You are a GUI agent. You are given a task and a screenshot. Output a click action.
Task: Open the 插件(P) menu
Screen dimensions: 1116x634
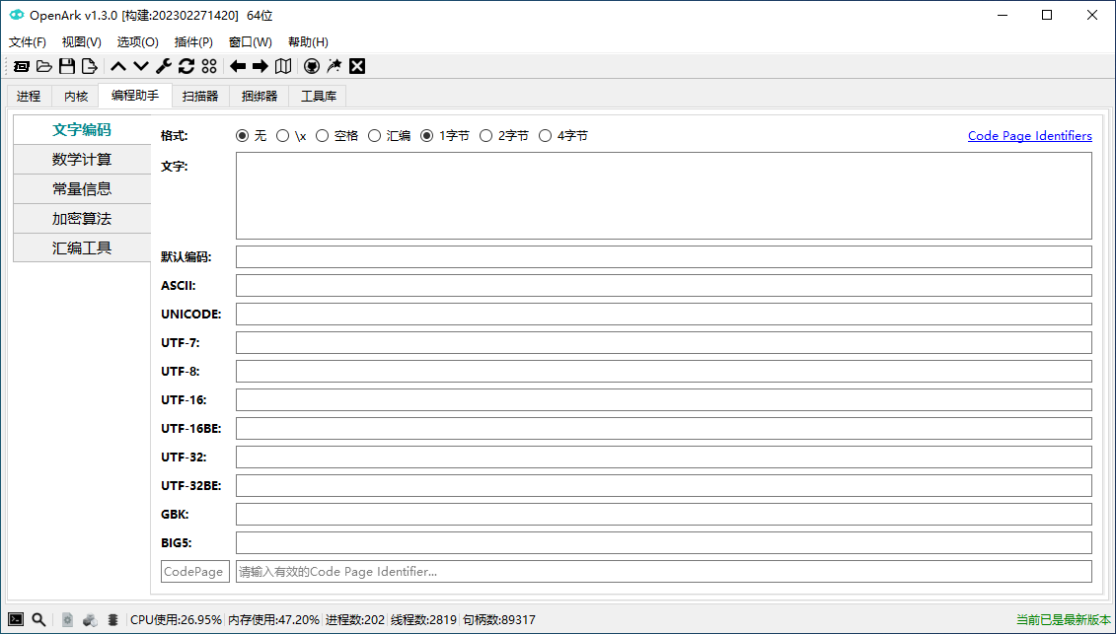pyautogui.click(x=193, y=42)
